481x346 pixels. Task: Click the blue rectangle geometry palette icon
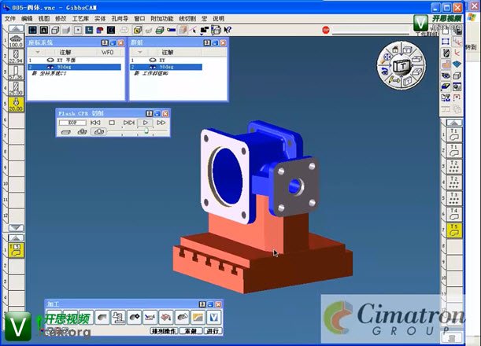click(446, 42)
